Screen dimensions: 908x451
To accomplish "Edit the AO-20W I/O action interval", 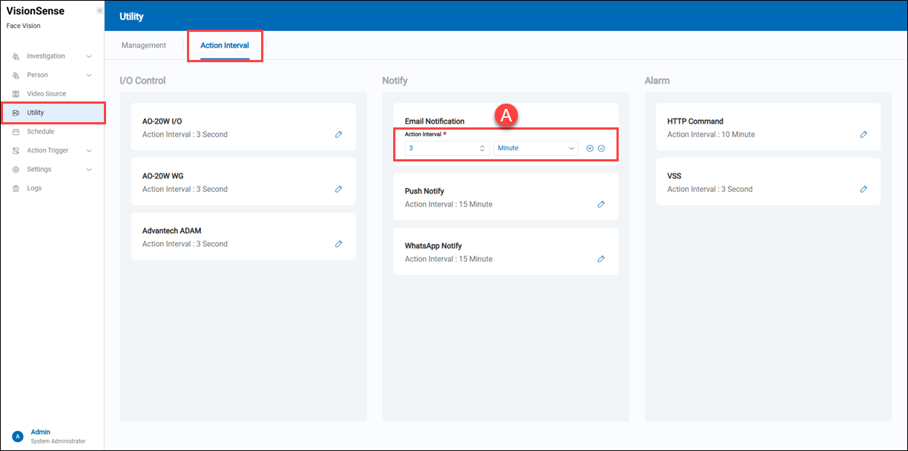I will [338, 135].
